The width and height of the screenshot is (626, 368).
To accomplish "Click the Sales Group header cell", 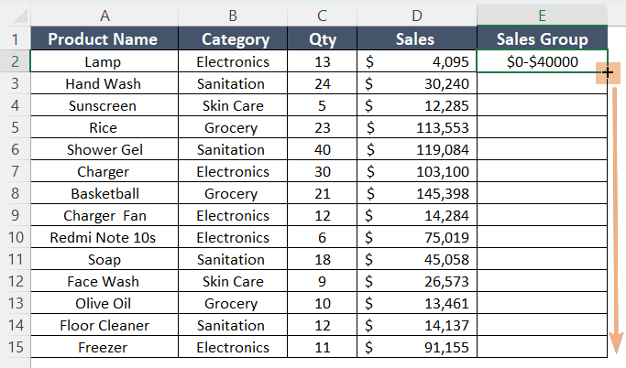I will coord(542,39).
